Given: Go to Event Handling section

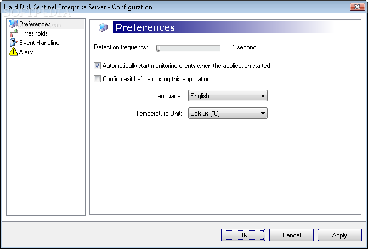Looking at the screenshot, I should tap(39, 43).
